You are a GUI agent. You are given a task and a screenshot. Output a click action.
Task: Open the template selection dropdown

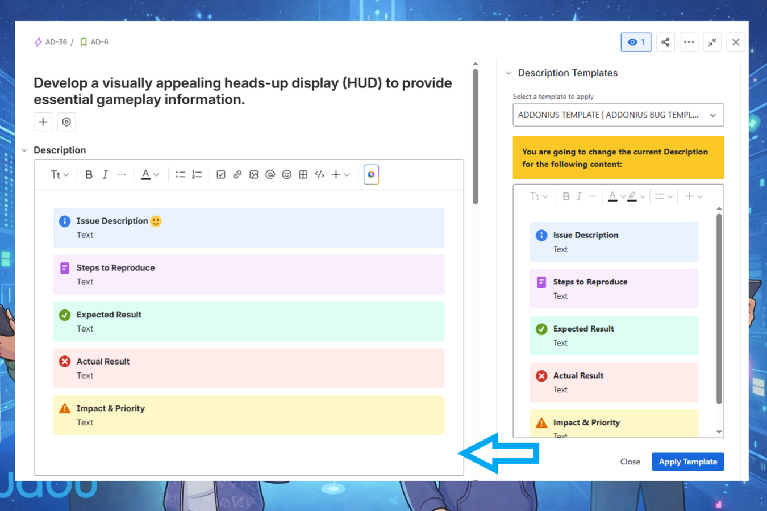618,115
